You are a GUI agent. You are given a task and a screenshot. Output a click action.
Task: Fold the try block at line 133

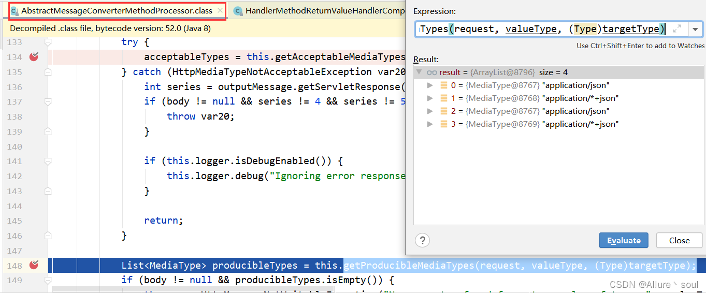(x=48, y=42)
